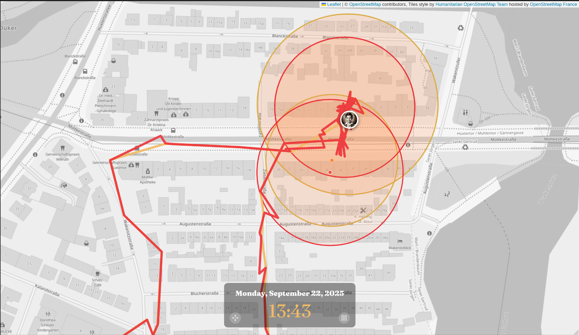Click the Sankt Gertrud recycling icon
This screenshot has height=335, width=579.
(465, 147)
